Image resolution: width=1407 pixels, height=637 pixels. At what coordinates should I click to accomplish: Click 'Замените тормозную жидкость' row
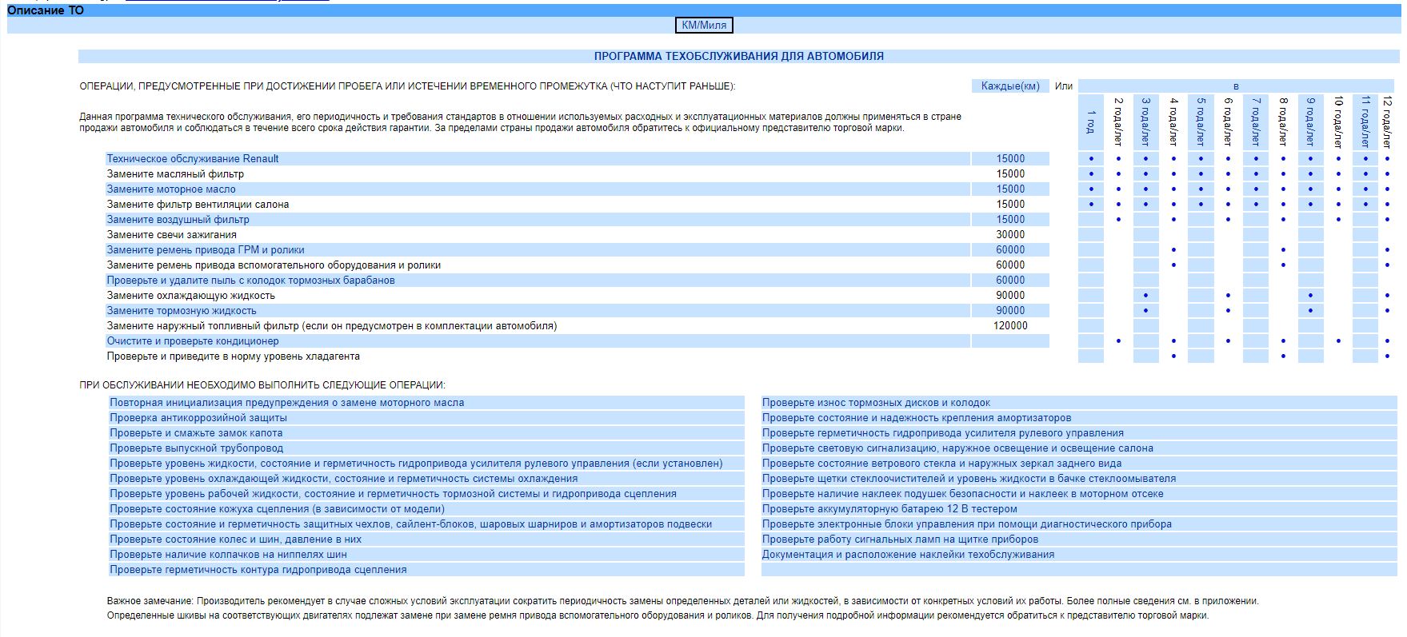pyautogui.click(x=182, y=311)
